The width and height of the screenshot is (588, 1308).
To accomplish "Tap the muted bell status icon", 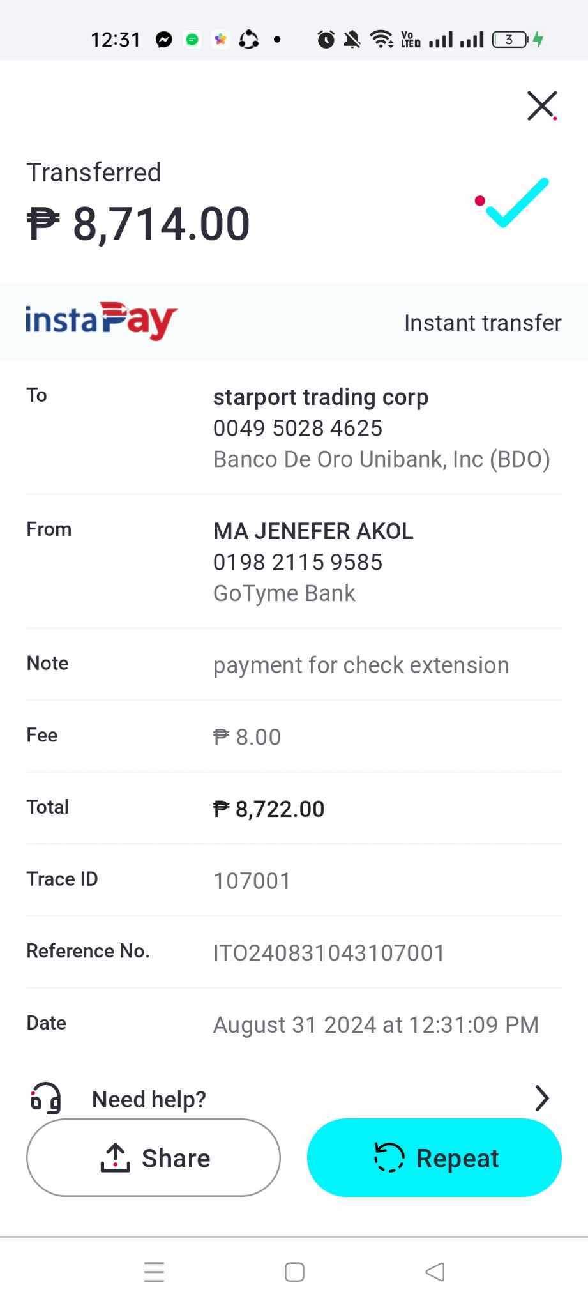I will [352, 40].
